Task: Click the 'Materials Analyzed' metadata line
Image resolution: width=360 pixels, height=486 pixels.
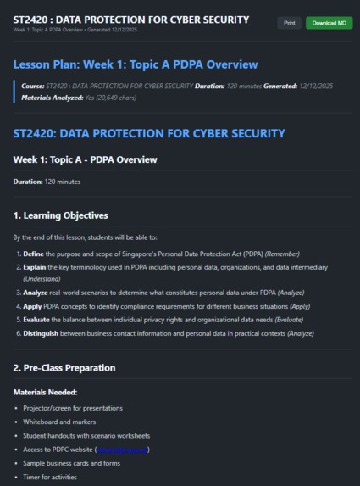Action: [79, 98]
